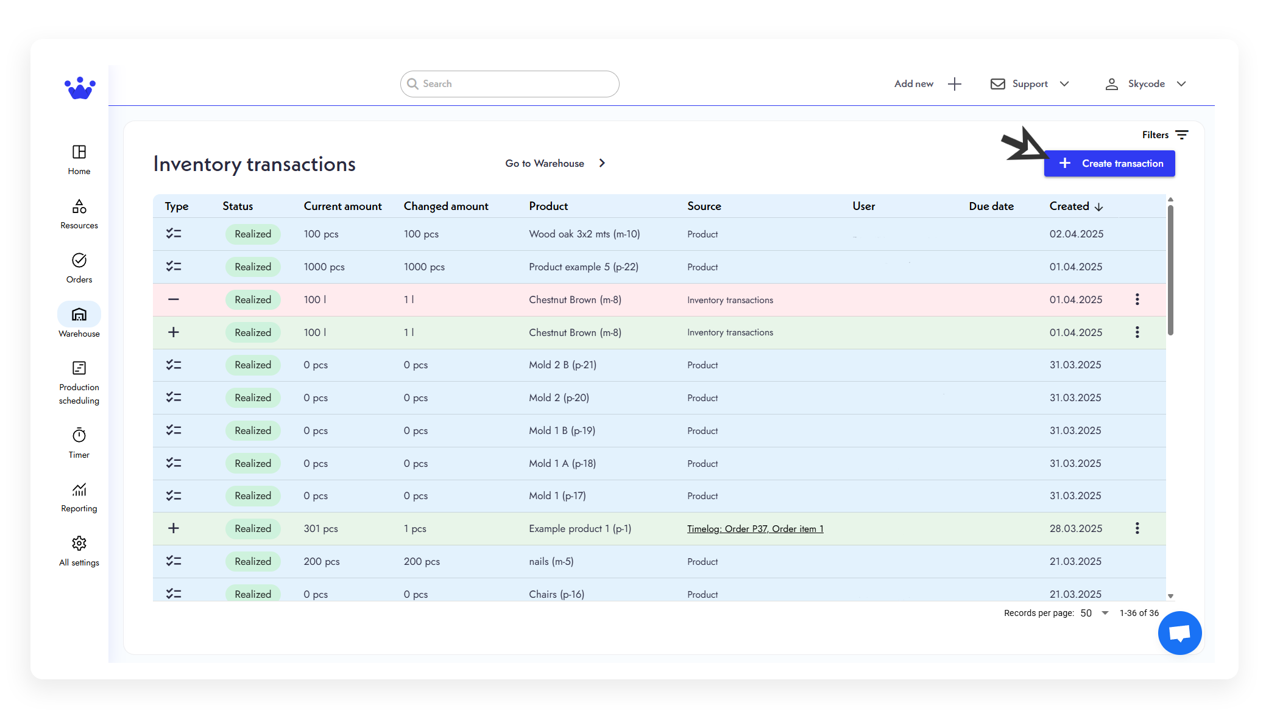Navigate to Home via sidebar icon
The width and height of the screenshot is (1266, 728).
coord(79,158)
